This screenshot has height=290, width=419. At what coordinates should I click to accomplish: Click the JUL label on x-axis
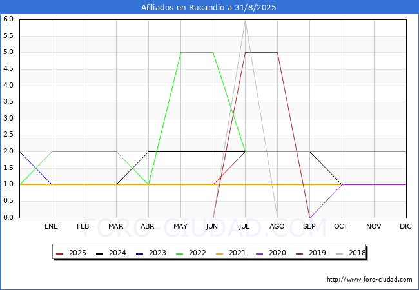point(245,227)
